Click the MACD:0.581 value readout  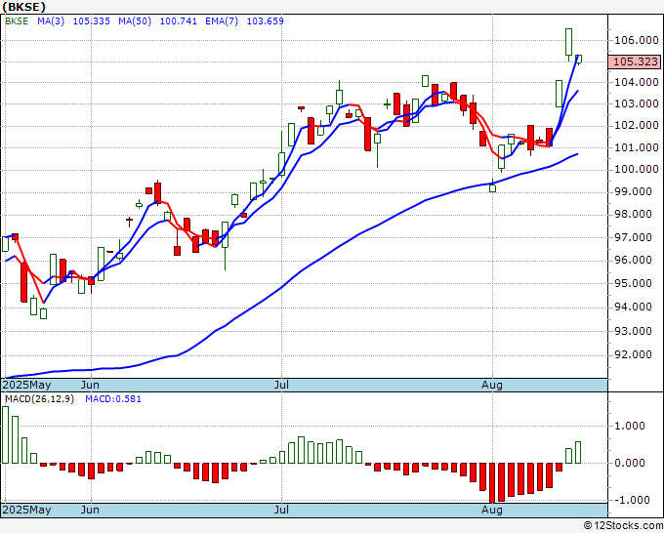(113, 399)
